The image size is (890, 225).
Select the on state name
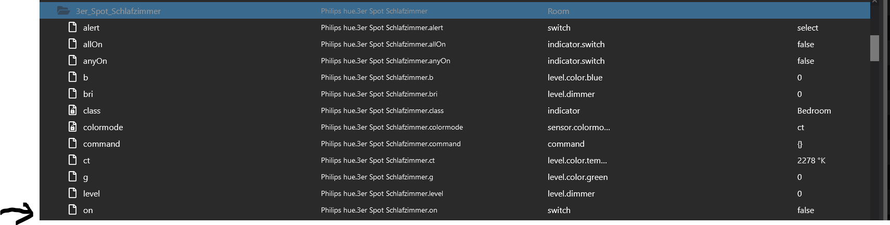pos(88,210)
